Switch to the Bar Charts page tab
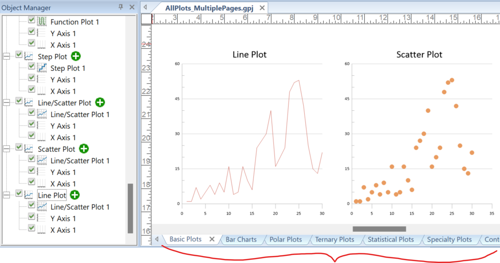The height and width of the screenshot is (263, 500). pos(241,240)
